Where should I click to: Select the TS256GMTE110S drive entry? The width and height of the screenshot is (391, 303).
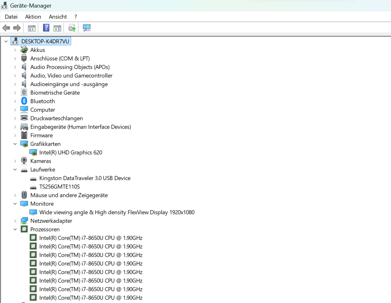click(x=59, y=186)
